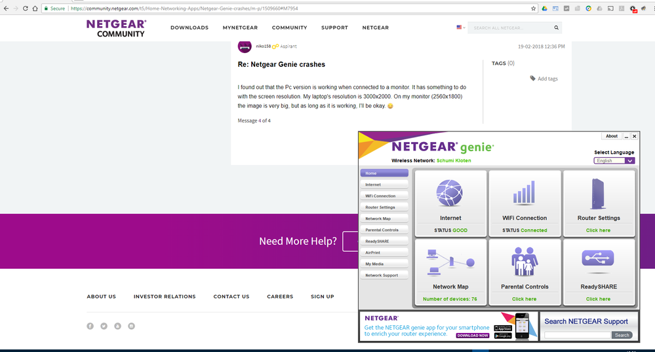This screenshot has width=655, height=352.
Task: Click the Twitter icon in page footer
Action: [x=104, y=326]
